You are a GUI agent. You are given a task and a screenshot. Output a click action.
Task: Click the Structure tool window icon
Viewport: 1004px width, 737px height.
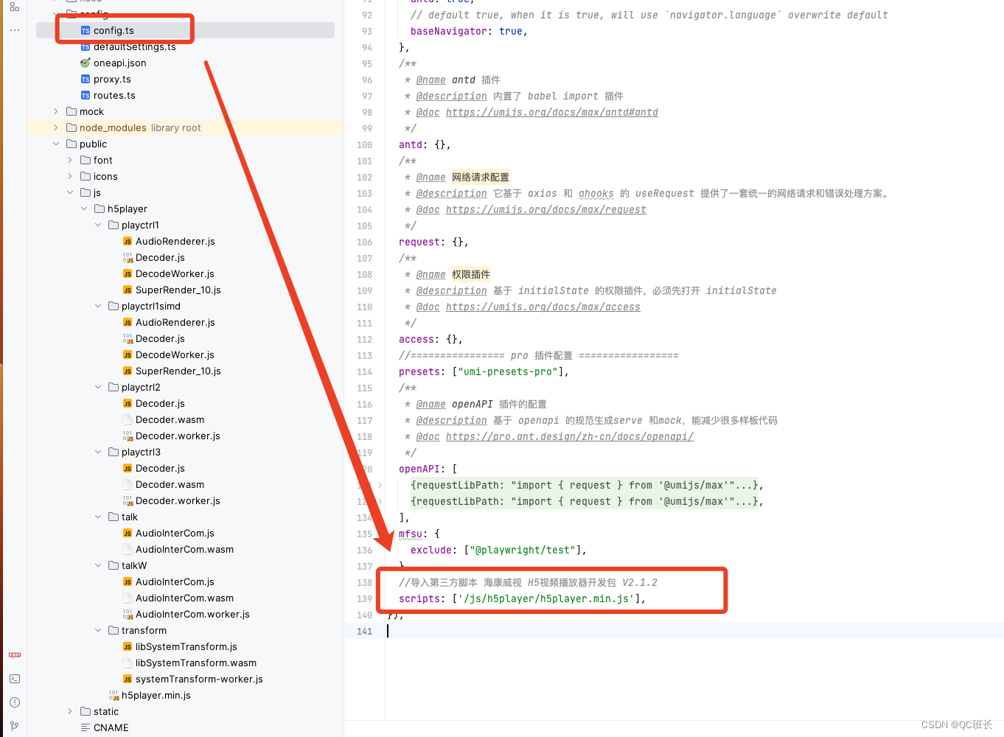pyautogui.click(x=14, y=5)
